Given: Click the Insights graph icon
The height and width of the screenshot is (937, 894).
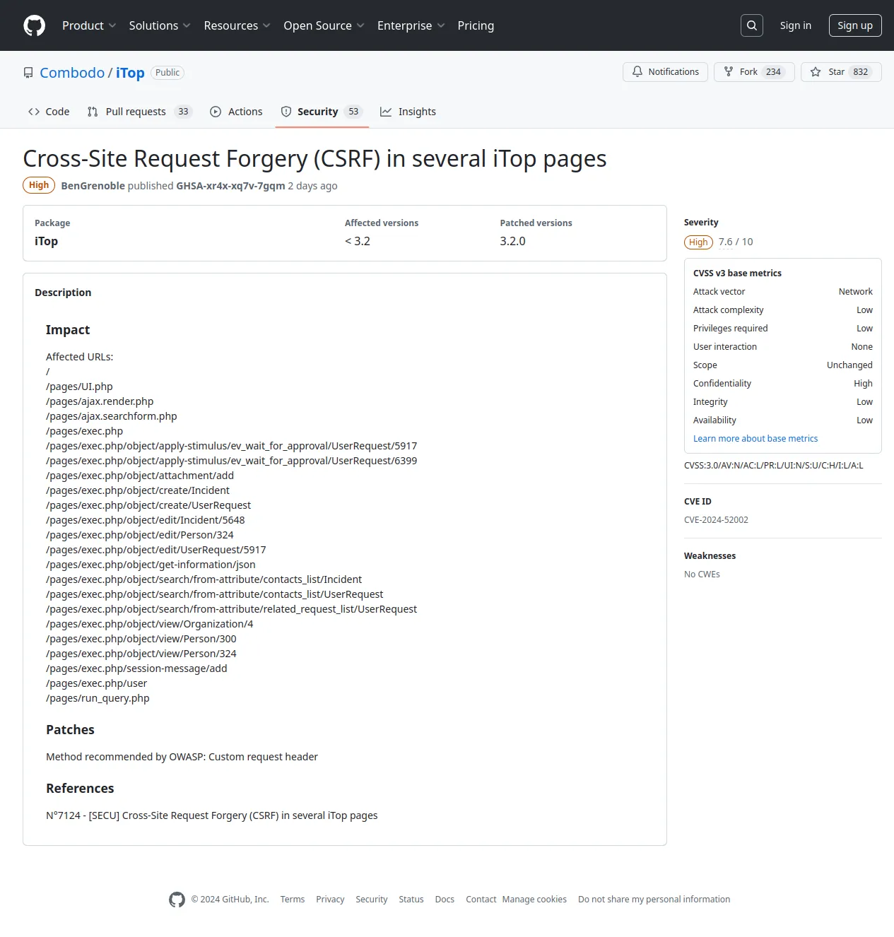Looking at the screenshot, I should [x=386, y=112].
